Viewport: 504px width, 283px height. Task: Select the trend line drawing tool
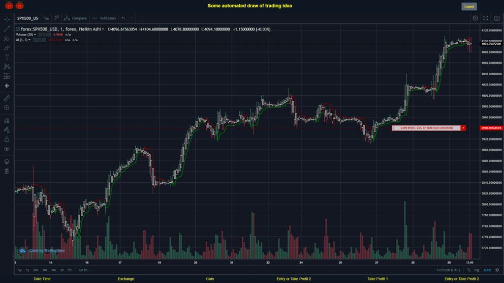[7, 29]
